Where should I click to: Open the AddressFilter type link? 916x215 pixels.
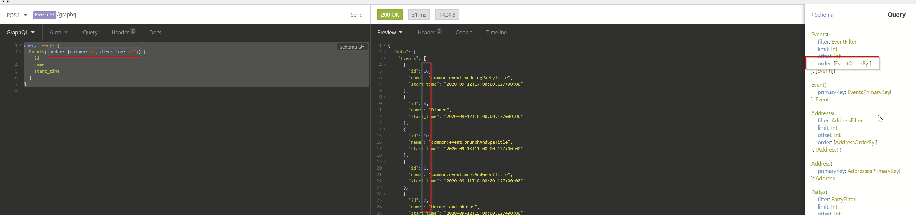(x=847, y=121)
